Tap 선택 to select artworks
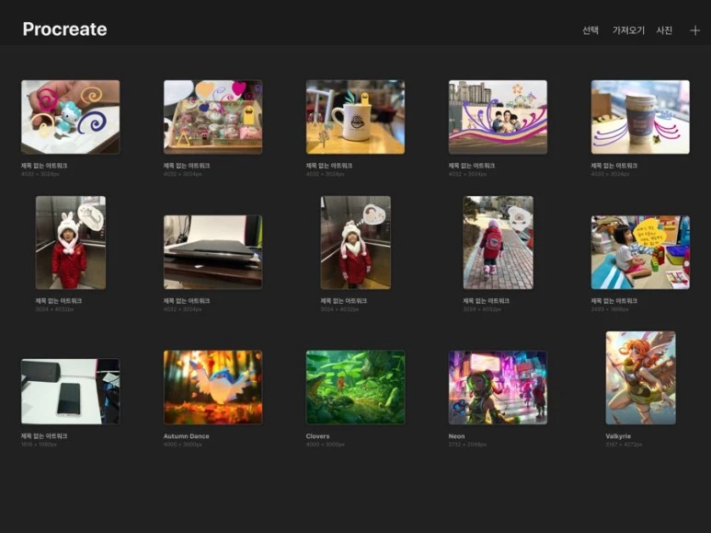This screenshot has height=533, width=711. [x=591, y=30]
